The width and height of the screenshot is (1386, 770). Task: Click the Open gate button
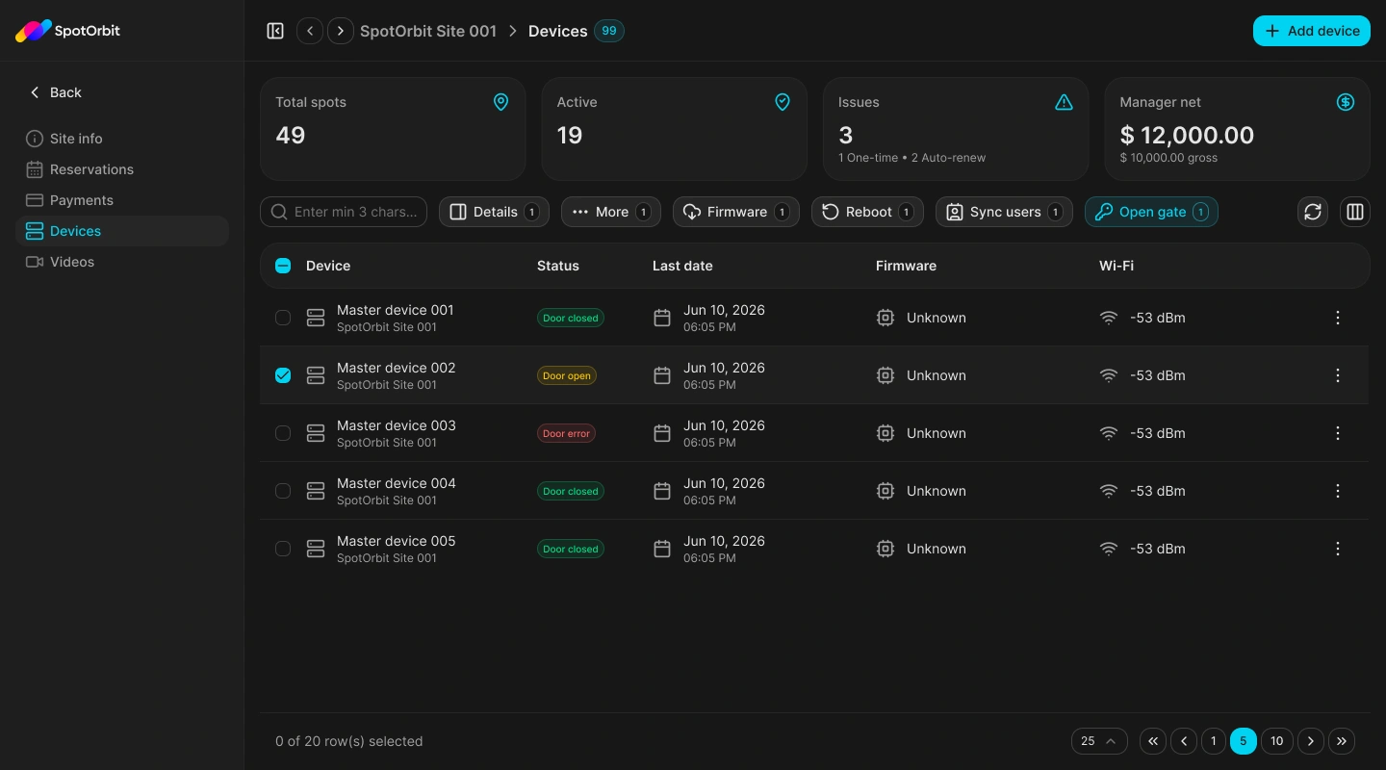pos(1151,212)
